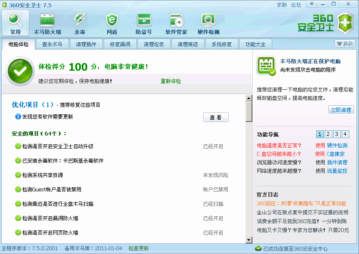Click the 查看 button for software updates
Viewport: 359px width, 254px height.
pos(216,117)
